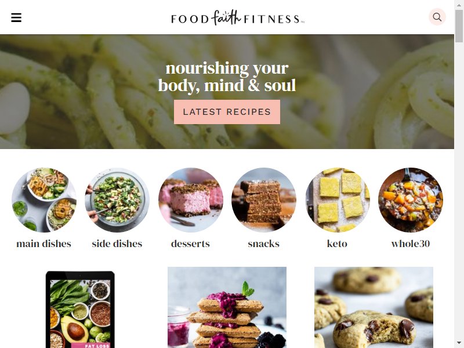The width and height of the screenshot is (464, 348).
Task: Follow the snacks text link
Action: [264, 244]
